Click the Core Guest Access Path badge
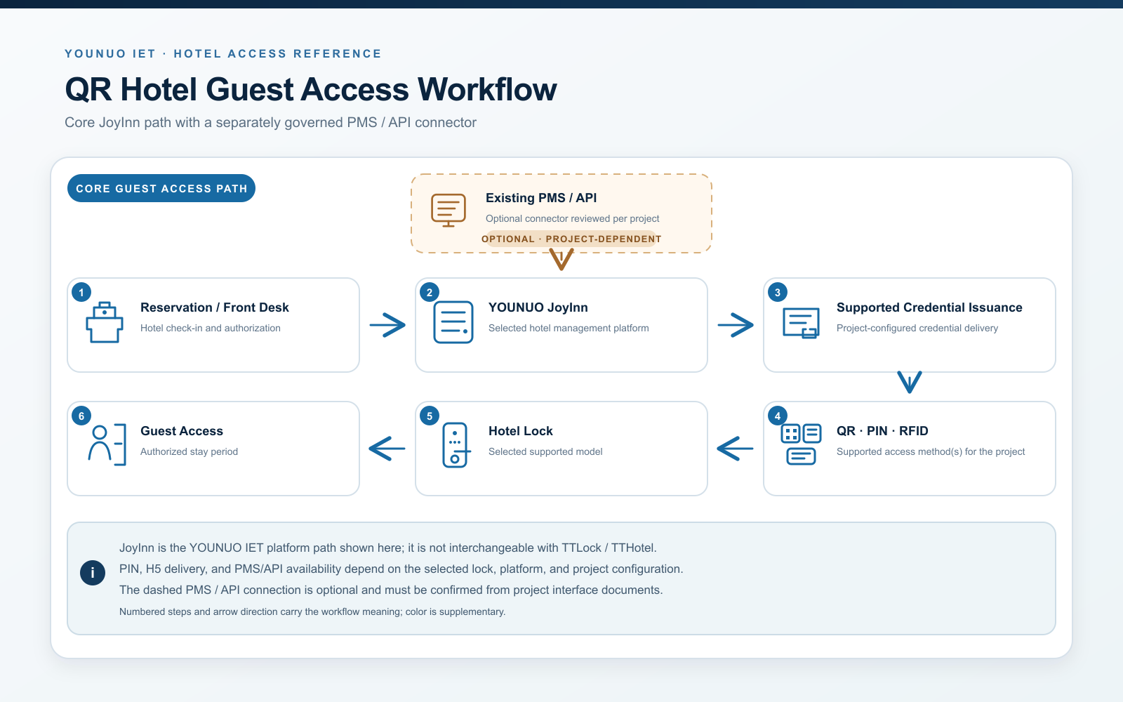 point(161,188)
